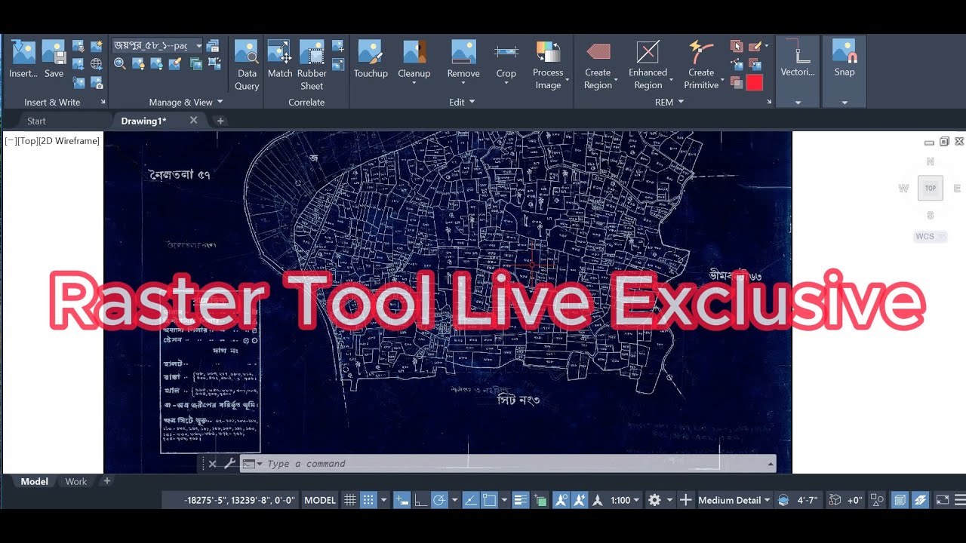Open the Vectorization tools panel
The width and height of the screenshot is (966, 543).
[x=798, y=72]
